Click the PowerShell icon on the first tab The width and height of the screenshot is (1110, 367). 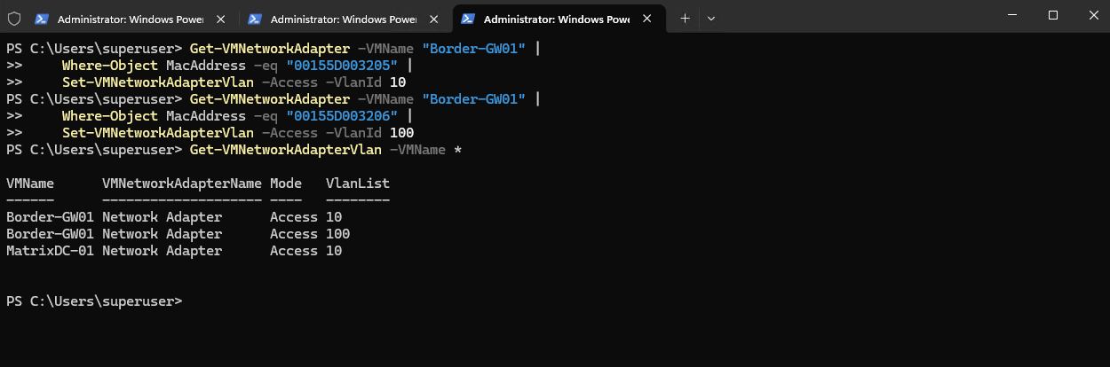tap(42, 18)
